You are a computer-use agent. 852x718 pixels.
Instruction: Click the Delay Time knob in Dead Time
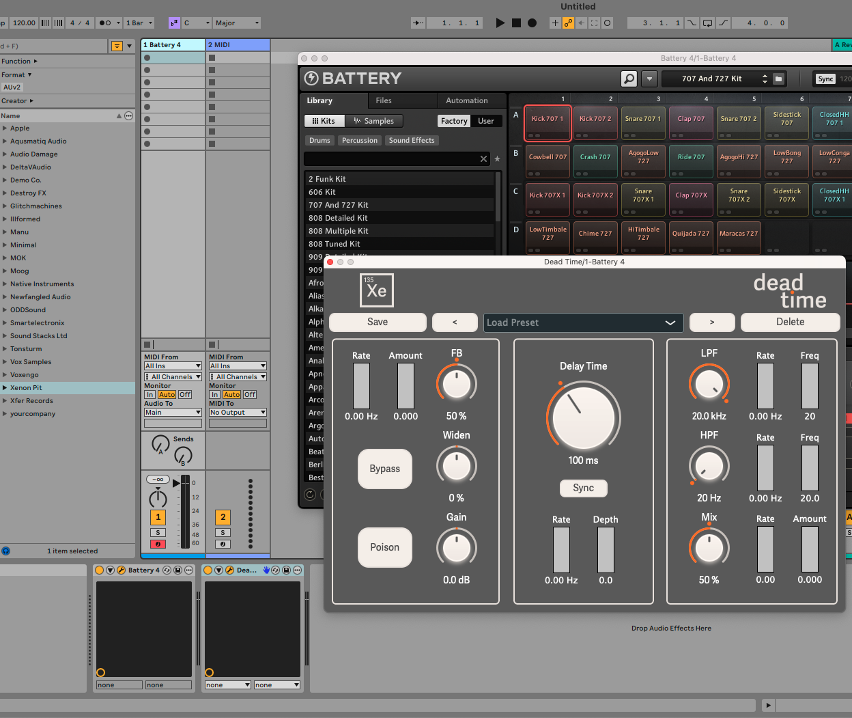(584, 417)
